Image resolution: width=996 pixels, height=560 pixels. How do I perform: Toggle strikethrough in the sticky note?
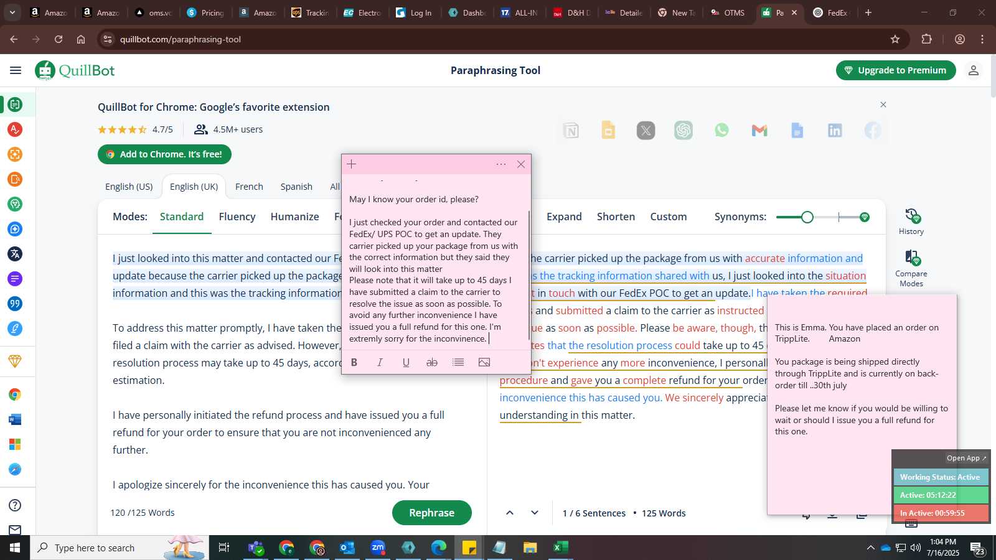[432, 362]
